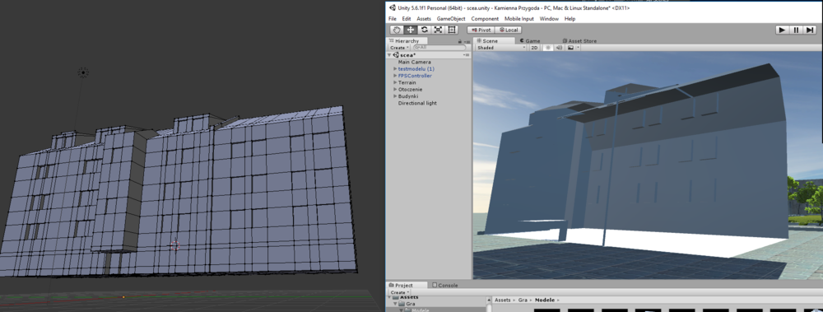This screenshot has height=312, width=823.
Task: Toggle scene effects image icon
Action: click(x=570, y=47)
